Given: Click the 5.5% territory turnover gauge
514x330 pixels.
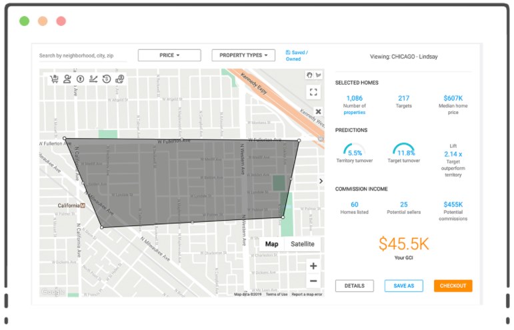Looking at the screenshot, I should click(x=355, y=150).
